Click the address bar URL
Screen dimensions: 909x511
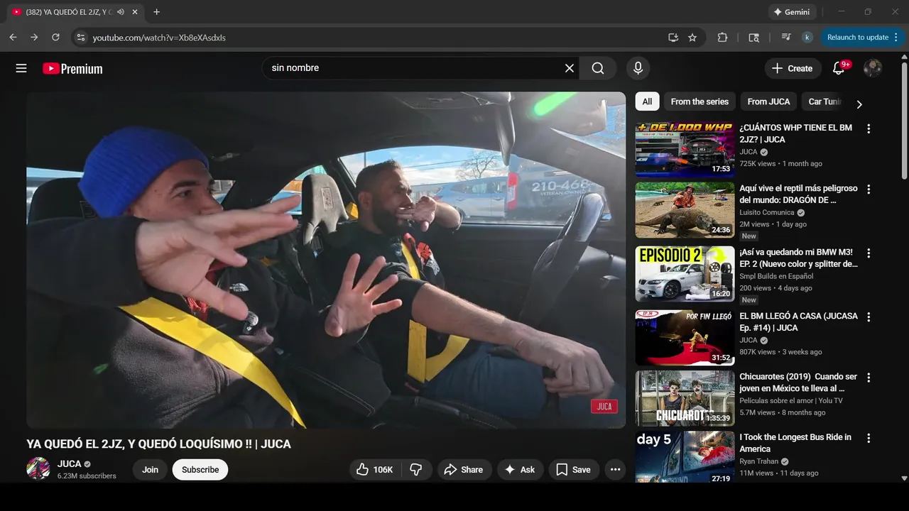[159, 38]
